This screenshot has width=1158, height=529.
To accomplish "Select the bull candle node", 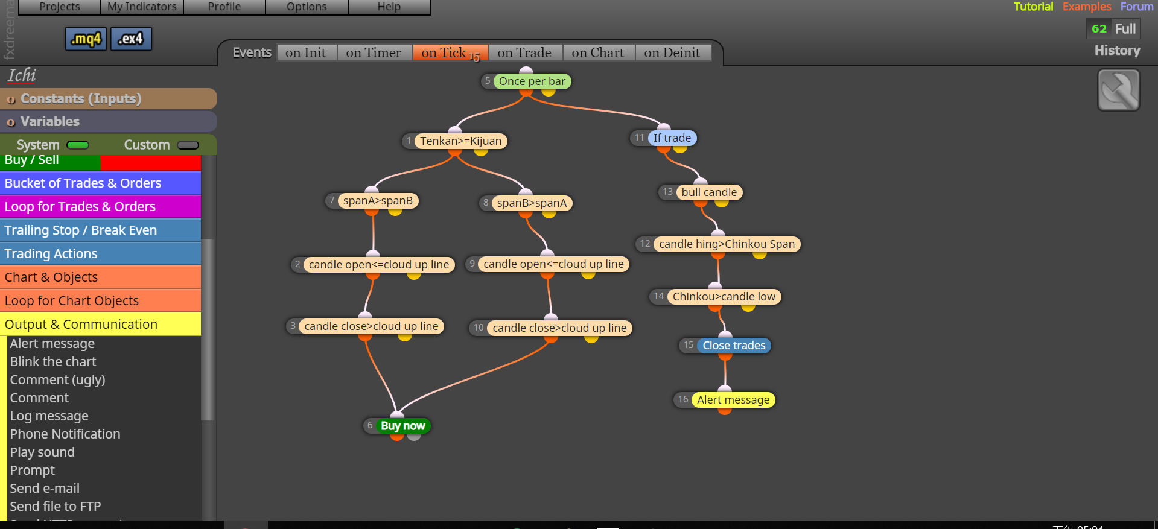I will (x=709, y=192).
